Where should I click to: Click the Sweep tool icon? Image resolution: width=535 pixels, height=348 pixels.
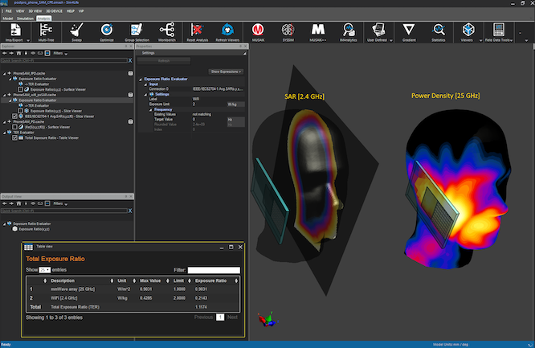click(76, 30)
